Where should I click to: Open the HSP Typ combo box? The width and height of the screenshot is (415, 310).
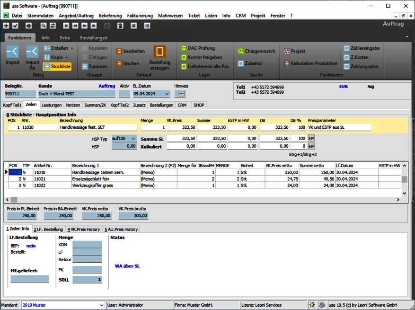[132, 138]
